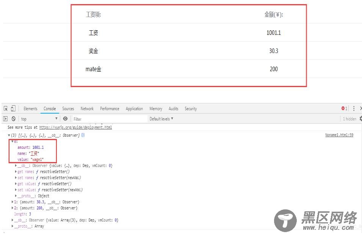Clear the console with the ban icon

(x=14, y=119)
